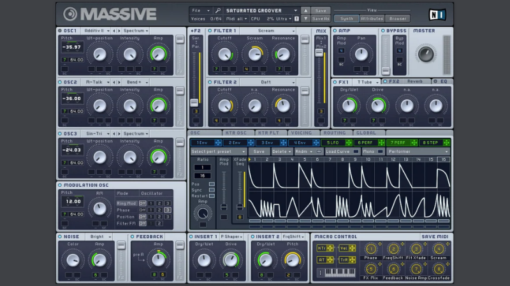Click the 5 LFO move handle icon
Image resolution: width=510 pixels, height=286 pixels.
(x=349, y=142)
